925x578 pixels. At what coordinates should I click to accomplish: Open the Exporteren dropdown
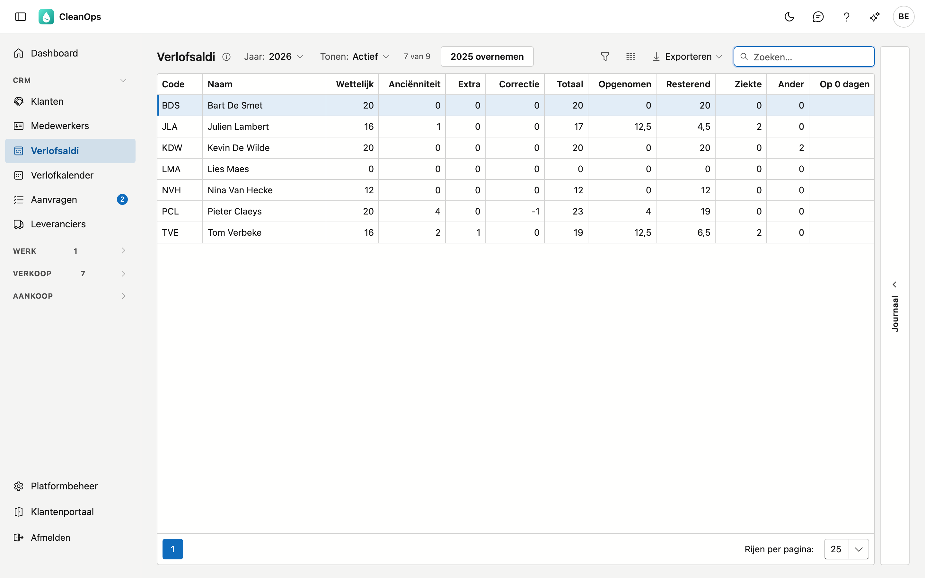click(x=687, y=57)
